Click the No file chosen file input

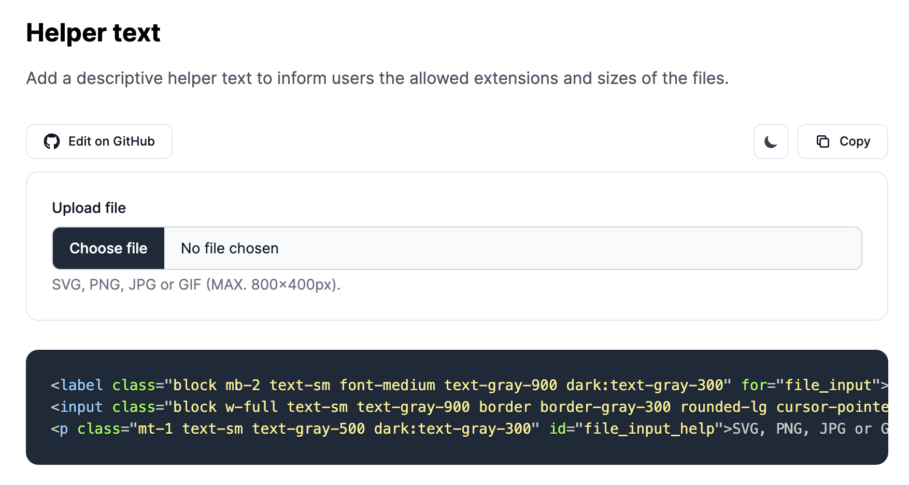coord(229,248)
